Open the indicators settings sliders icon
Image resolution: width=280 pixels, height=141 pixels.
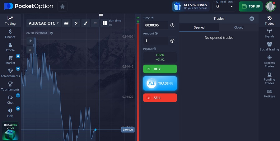pyautogui.click(x=76, y=23)
